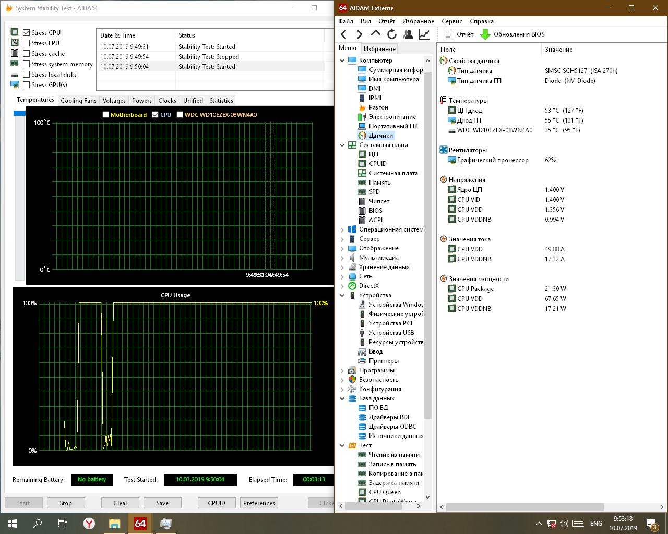Viewport: 668px width, 534px height.
Task: Refresh the AIDA64 page with the circular arrow
Action: [392, 34]
